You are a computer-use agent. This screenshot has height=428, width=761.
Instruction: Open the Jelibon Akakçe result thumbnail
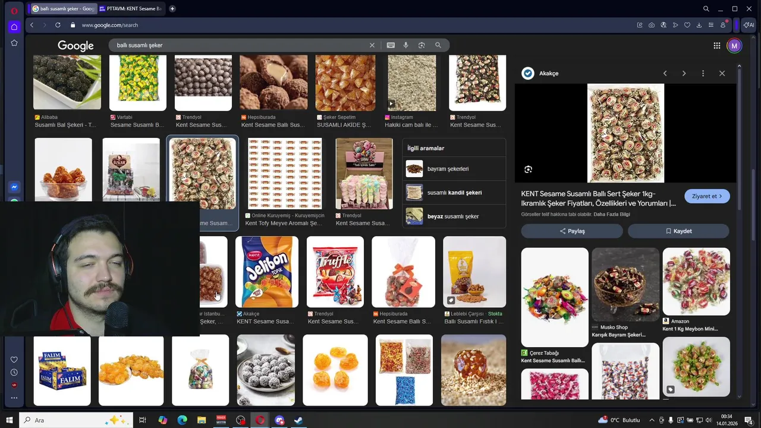267,272
